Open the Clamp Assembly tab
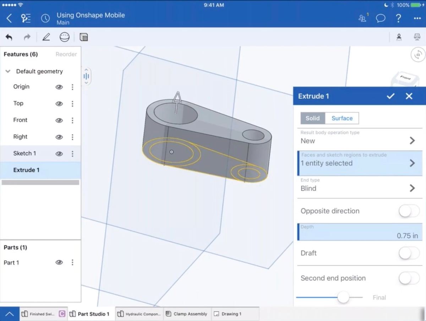The height and width of the screenshot is (321, 426). coord(187,314)
